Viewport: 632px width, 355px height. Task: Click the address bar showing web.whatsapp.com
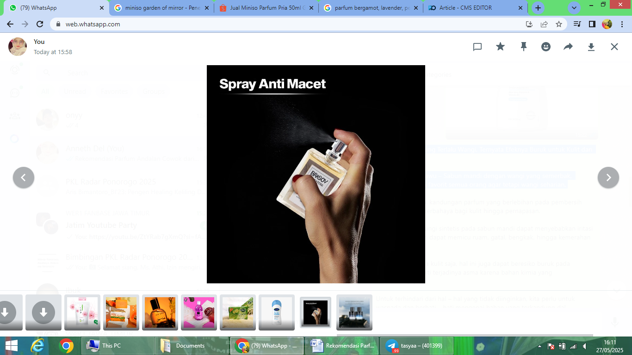pyautogui.click(x=309, y=24)
